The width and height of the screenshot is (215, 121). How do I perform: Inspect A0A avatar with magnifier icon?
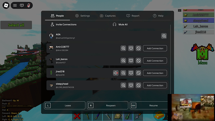pos(164,36)
